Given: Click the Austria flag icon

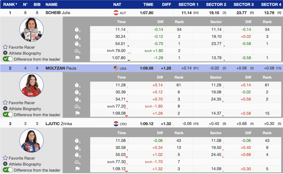Looking at the screenshot, I should tap(116, 13).
